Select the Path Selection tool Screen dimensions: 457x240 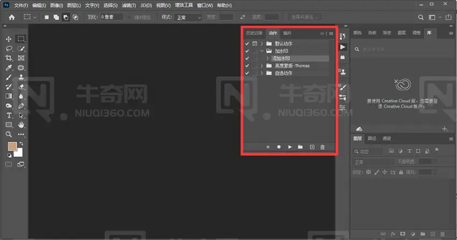tap(21, 115)
